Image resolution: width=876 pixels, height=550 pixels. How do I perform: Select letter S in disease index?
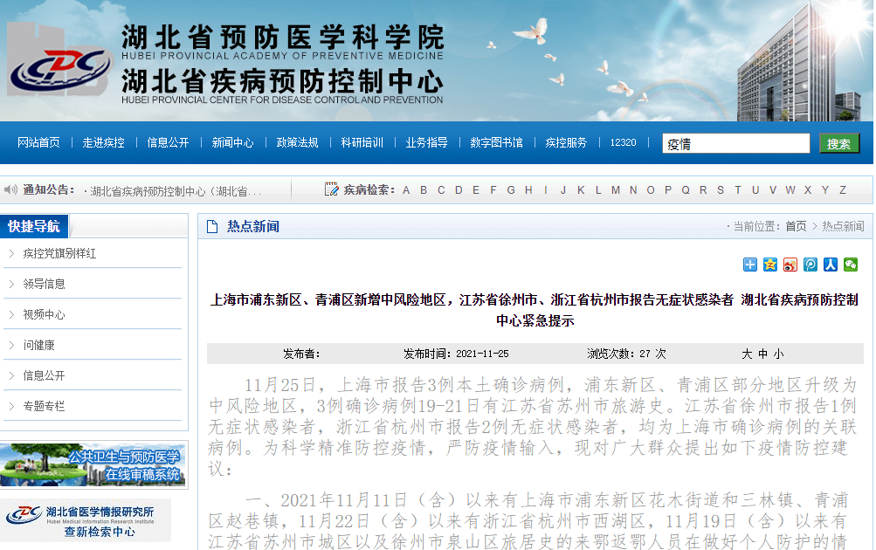point(721,189)
